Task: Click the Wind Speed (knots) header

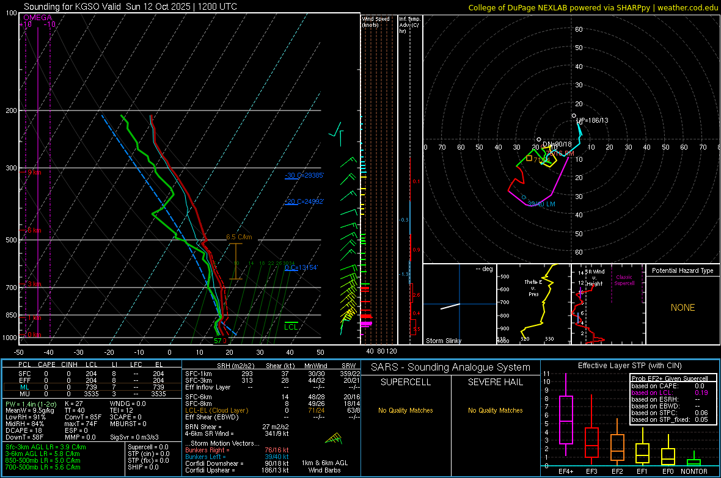Action: coord(376,21)
